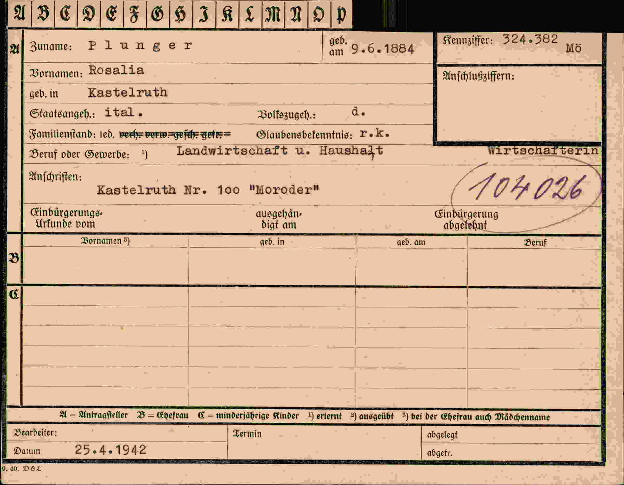624x485 pixels.
Task: Click the 'Datum' label
Action: coord(27,451)
